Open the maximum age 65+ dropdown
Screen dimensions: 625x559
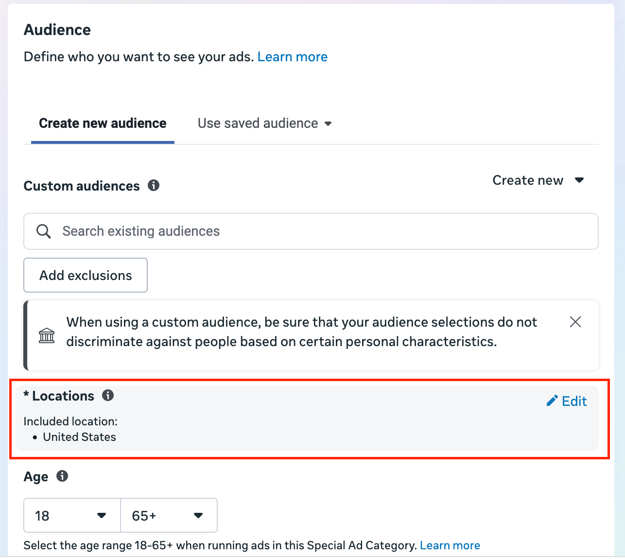[169, 515]
